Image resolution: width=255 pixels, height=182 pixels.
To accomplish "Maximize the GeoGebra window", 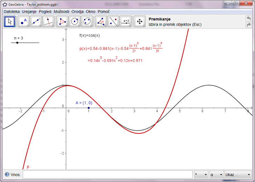I will click(x=235, y=3).
